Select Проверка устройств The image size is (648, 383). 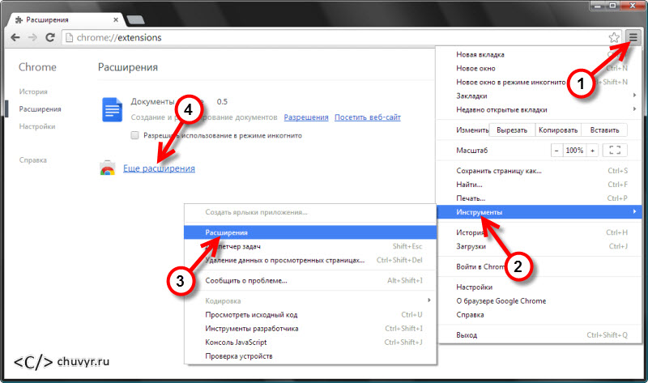310,355
